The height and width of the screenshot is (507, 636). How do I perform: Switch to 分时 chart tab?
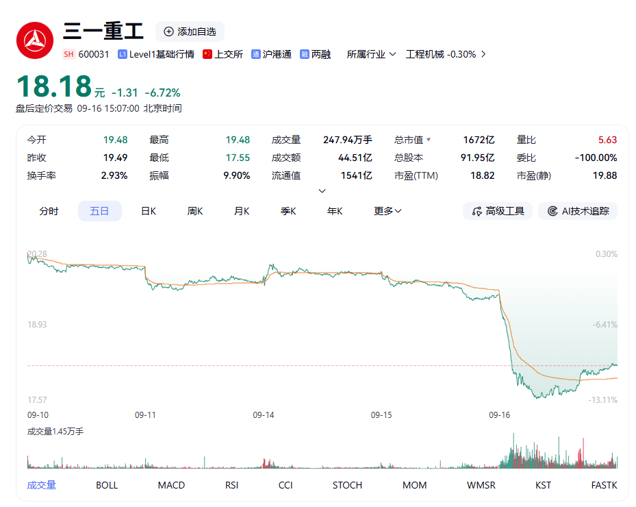click(49, 211)
